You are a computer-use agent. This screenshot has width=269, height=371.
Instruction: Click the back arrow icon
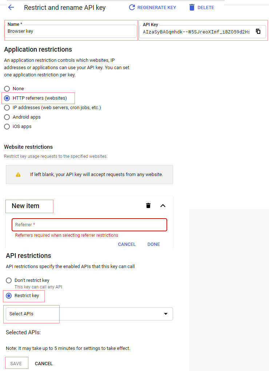[x=11, y=7]
